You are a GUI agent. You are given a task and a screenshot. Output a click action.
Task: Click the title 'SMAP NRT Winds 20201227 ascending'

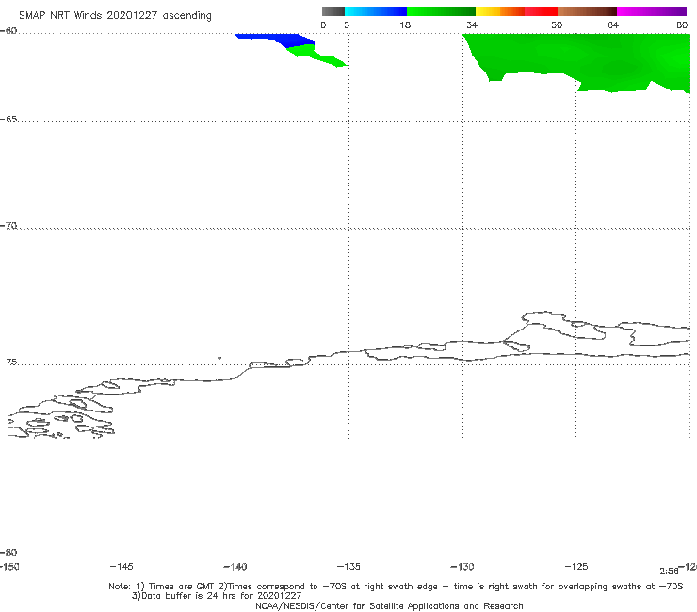(115, 16)
